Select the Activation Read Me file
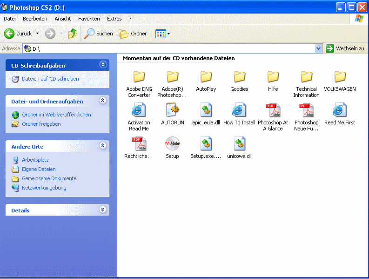The image size is (369, 279). pyautogui.click(x=139, y=117)
